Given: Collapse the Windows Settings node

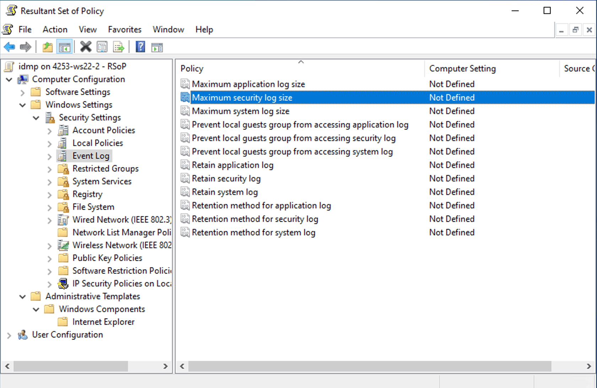Looking at the screenshot, I should [22, 105].
